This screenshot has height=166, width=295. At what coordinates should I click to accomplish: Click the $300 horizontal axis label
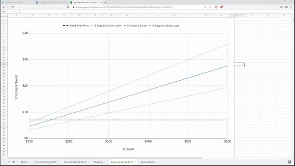(x=109, y=142)
